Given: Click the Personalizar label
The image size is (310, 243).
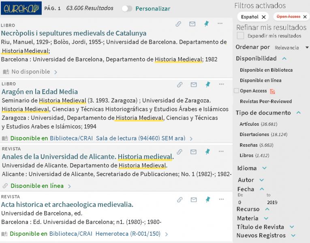Looking at the screenshot, I should 153,9.
